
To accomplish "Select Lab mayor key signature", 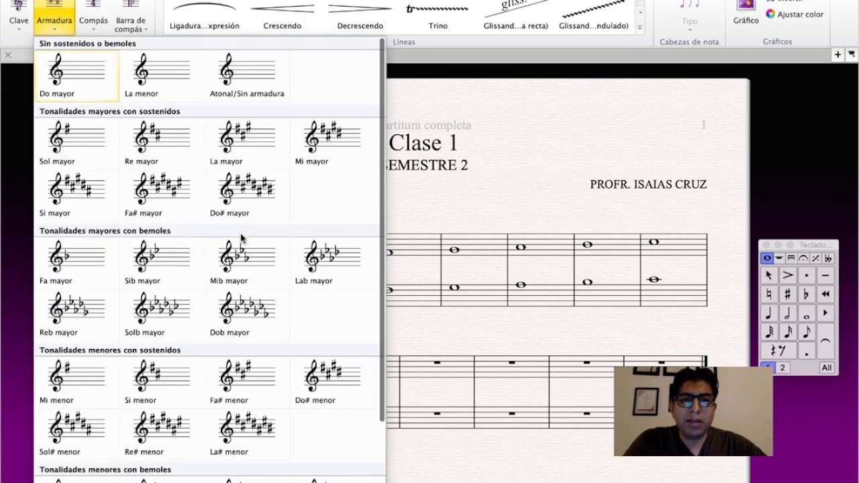I will 332,263.
